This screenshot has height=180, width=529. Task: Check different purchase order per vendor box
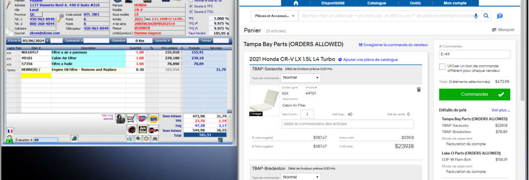pos(442,67)
